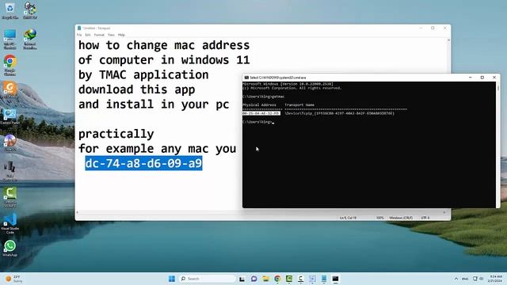The width and height of the screenshot is (507, 285).
Task: Close the Command Prompt window
Action: point(494,78)
